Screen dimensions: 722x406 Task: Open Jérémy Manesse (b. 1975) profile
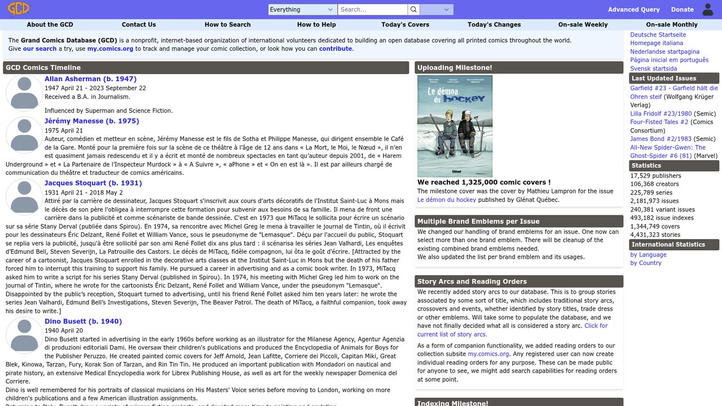[92, 121]
